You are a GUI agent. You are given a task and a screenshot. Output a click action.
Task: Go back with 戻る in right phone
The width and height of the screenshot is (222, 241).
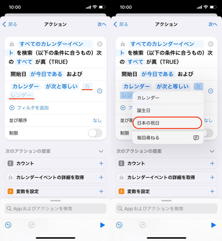121,24
